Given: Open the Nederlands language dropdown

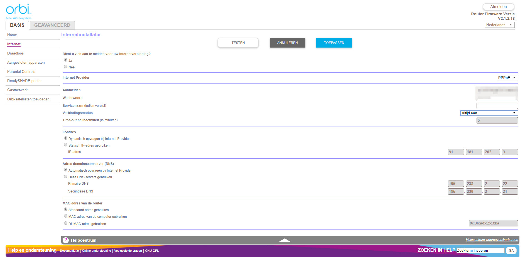Looking at the screenshot, I should pos(500,25).
